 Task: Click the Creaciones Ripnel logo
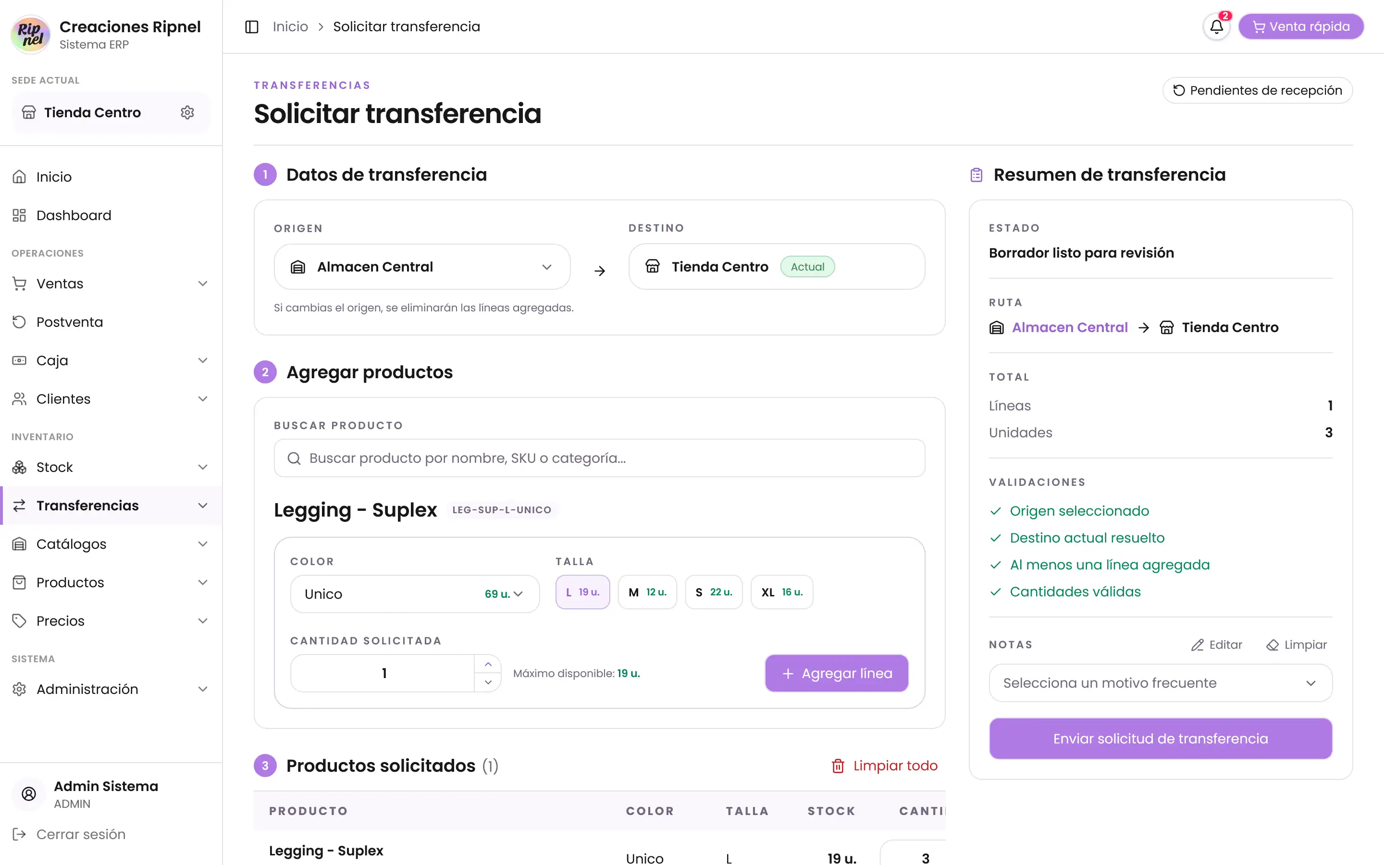[31, 34]
